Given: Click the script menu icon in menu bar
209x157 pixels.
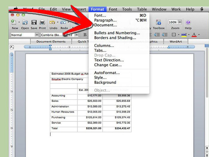Looking at the screenshot, I should [x=202, y=9].
